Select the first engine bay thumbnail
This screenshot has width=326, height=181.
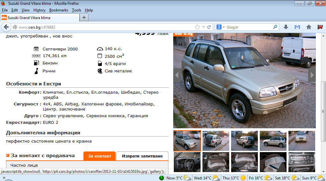(216, 162)
